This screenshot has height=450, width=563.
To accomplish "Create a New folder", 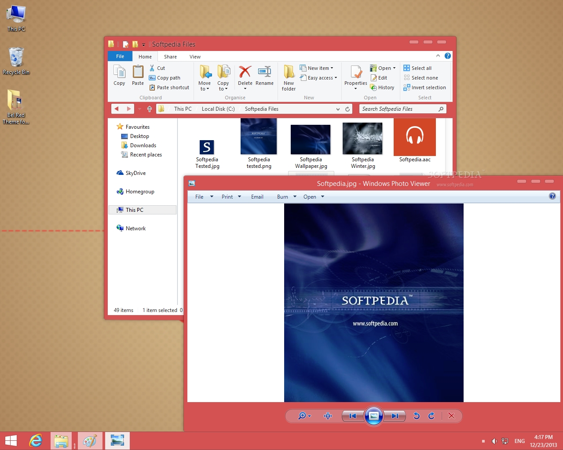I will pyautogui.click(x=289, y=78).
